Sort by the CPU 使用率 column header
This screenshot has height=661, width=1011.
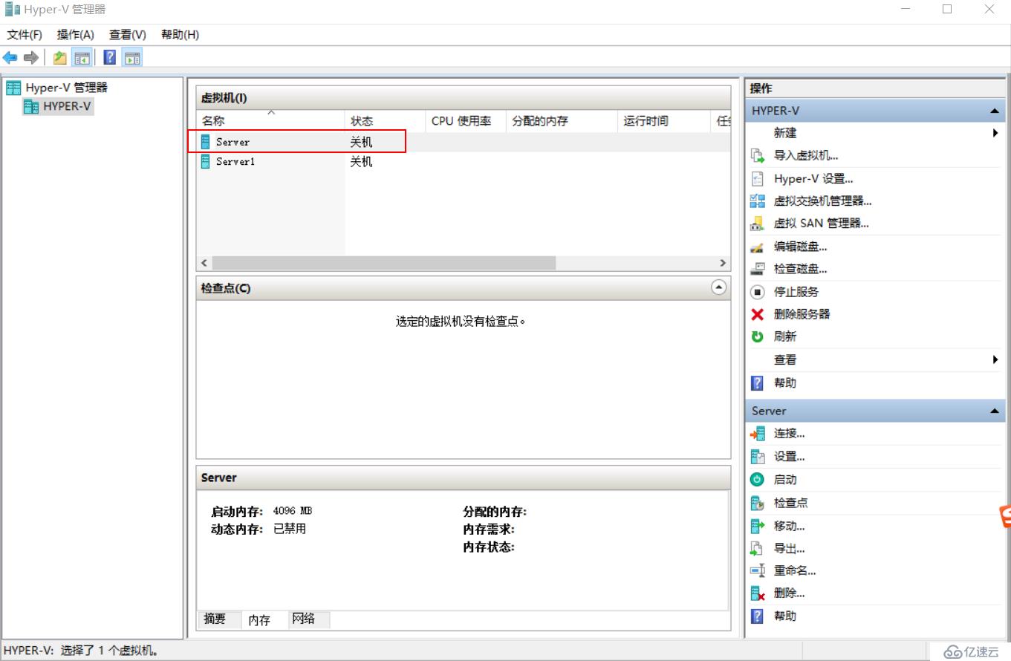tap(465, 121)
